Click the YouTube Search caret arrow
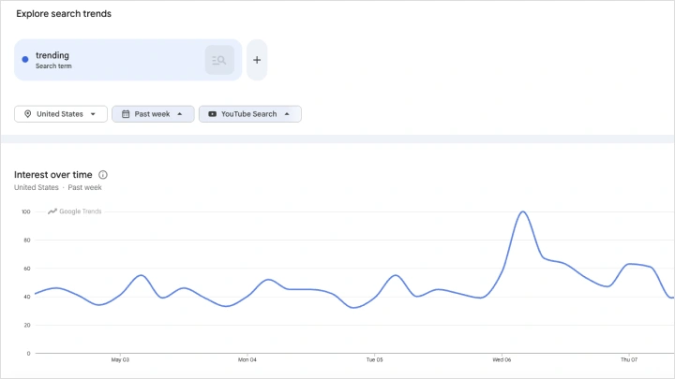Viewport: 675px width, 379px height. pyautogui.click(x=287, y=114)
